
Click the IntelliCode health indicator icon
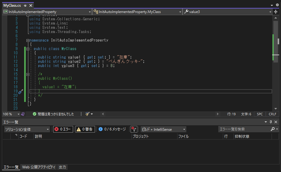[23, 114]
